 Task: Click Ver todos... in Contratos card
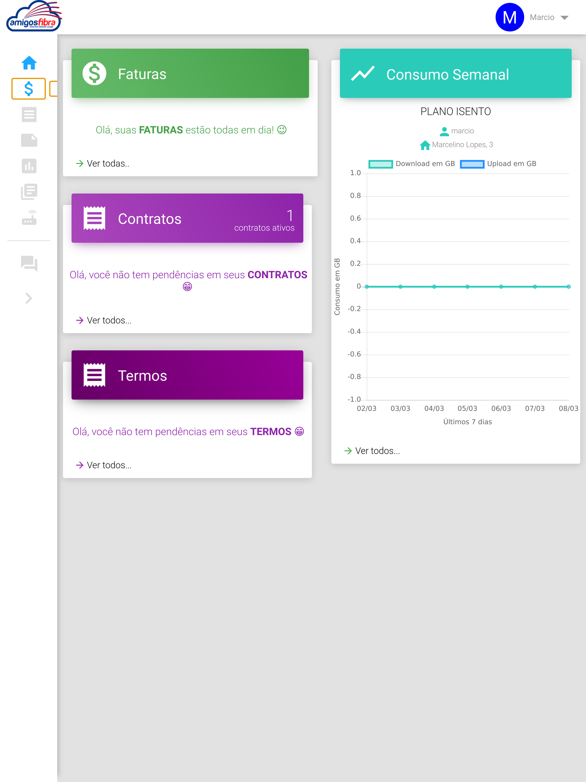pyautogui.click(x=109, y=320)
